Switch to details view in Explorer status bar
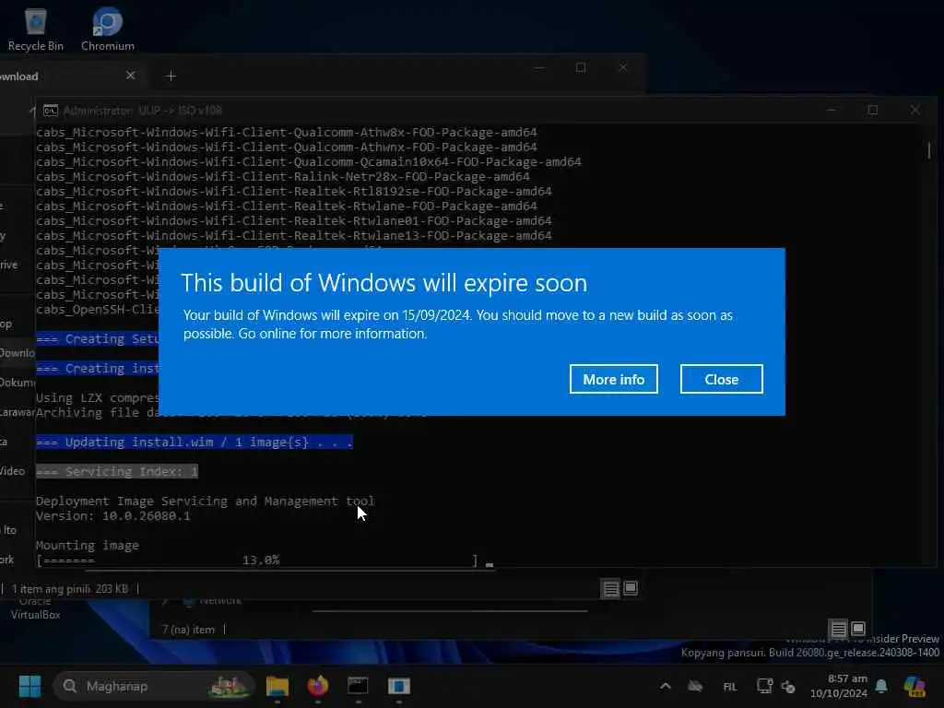 pyautogui.click(x=611, y=588)
